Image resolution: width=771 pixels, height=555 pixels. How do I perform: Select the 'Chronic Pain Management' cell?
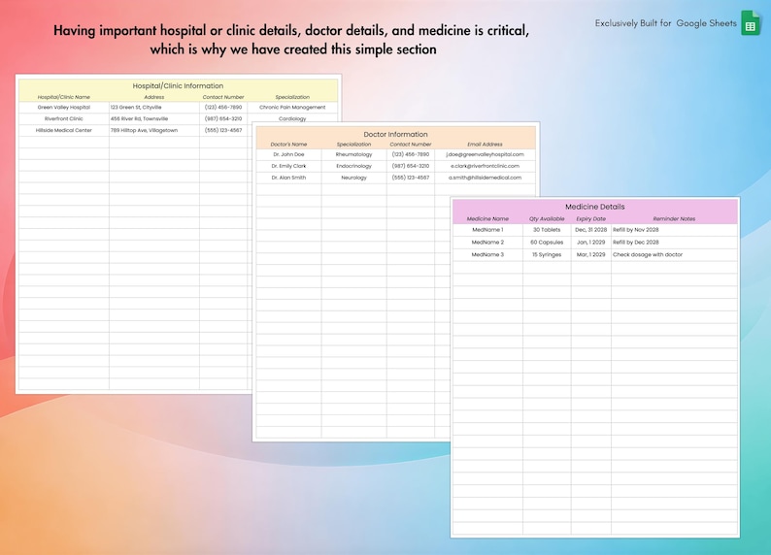point(292,107)
